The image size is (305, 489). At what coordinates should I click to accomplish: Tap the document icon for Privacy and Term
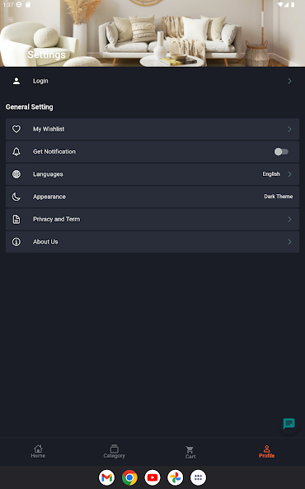click(16, 219)
